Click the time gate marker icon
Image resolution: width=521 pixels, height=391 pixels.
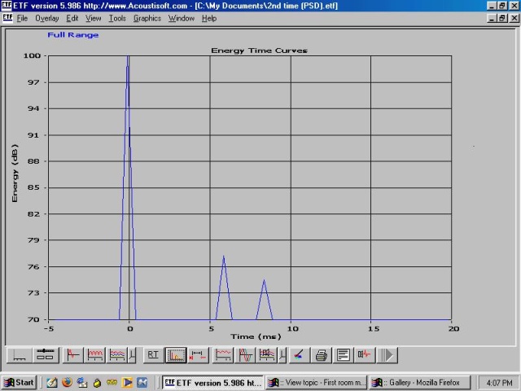pos(198,355)
